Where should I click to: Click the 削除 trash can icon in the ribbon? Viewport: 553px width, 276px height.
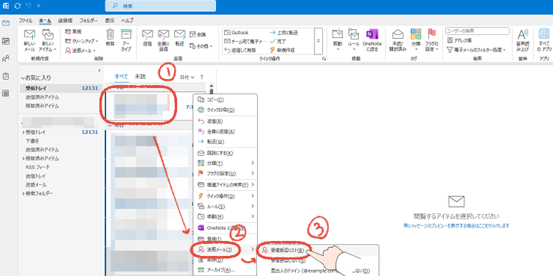pos(111,38)
